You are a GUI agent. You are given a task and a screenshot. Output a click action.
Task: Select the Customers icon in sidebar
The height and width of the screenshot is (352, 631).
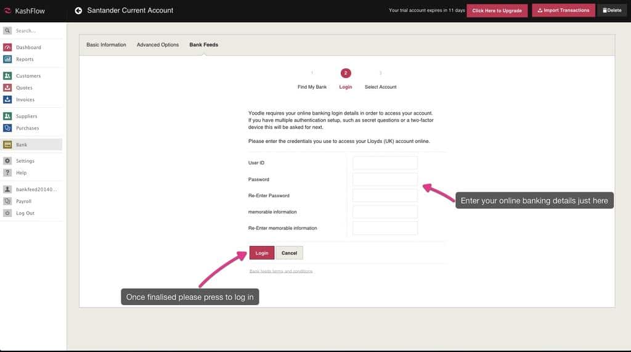[x=7, y=76]
